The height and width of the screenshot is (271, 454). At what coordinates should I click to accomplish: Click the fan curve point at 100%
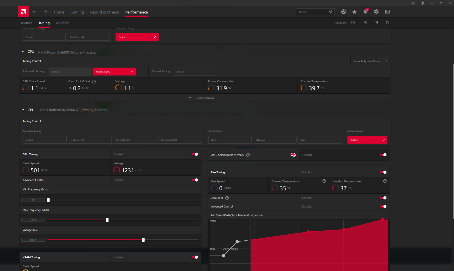[382, 219]
